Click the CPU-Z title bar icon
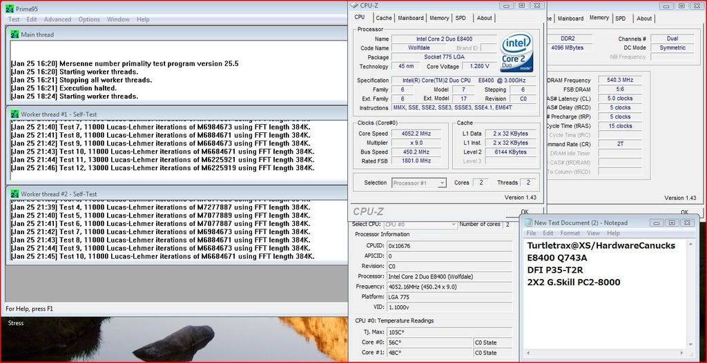The image size is (707, 363). [x=354, y=6]
